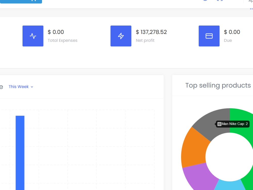Image resolution: width=253 pixels, height=190 pixels.
Task: Click the Due credit card icon
Action: (x=209, y=36)
